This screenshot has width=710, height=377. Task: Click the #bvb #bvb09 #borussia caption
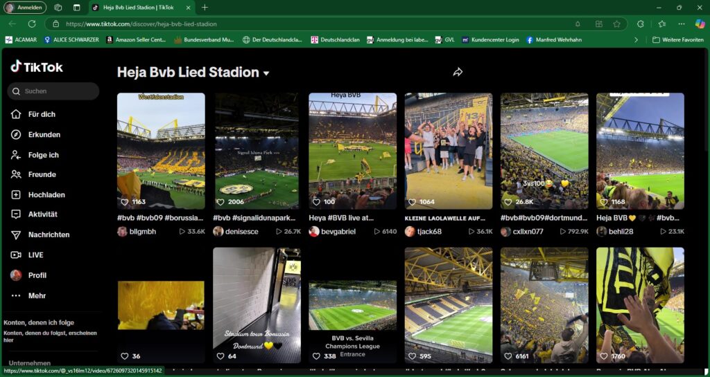[160, 218]
